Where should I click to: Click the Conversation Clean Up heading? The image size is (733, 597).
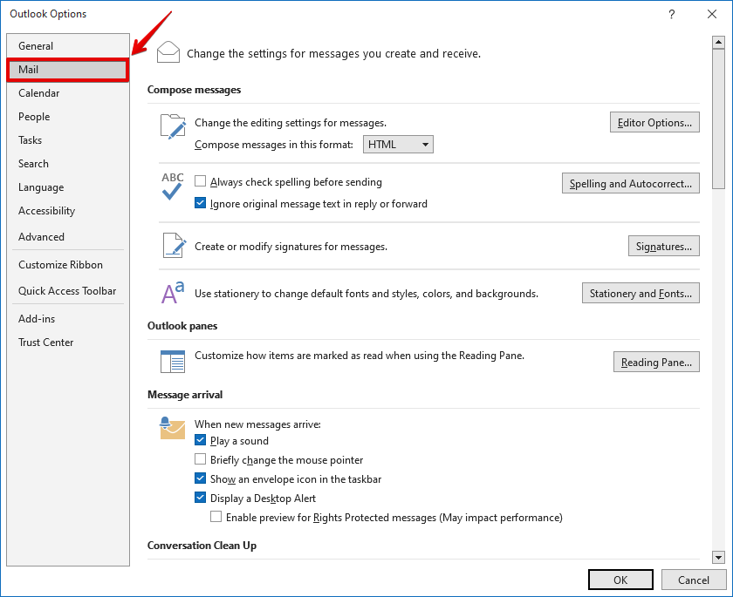[202, 546]
